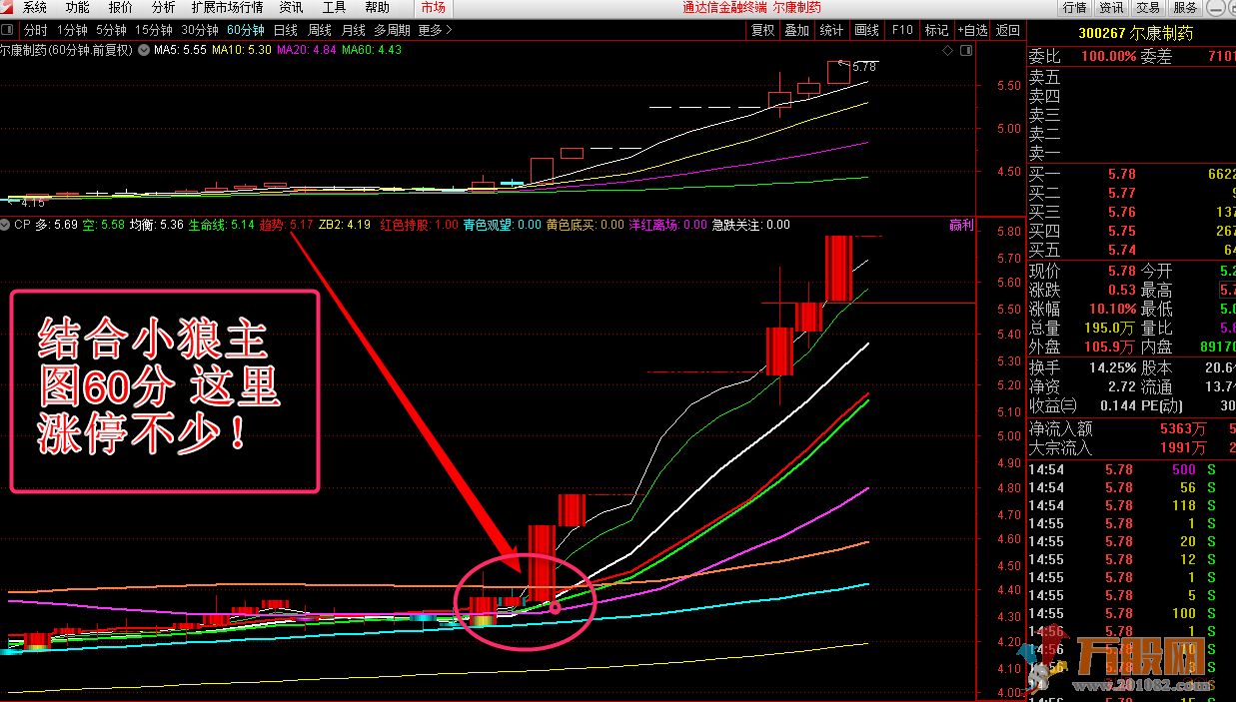Toggle the left panel icon beside 分时
Viewport: 1236px width, 702px height.
[9, 30]
